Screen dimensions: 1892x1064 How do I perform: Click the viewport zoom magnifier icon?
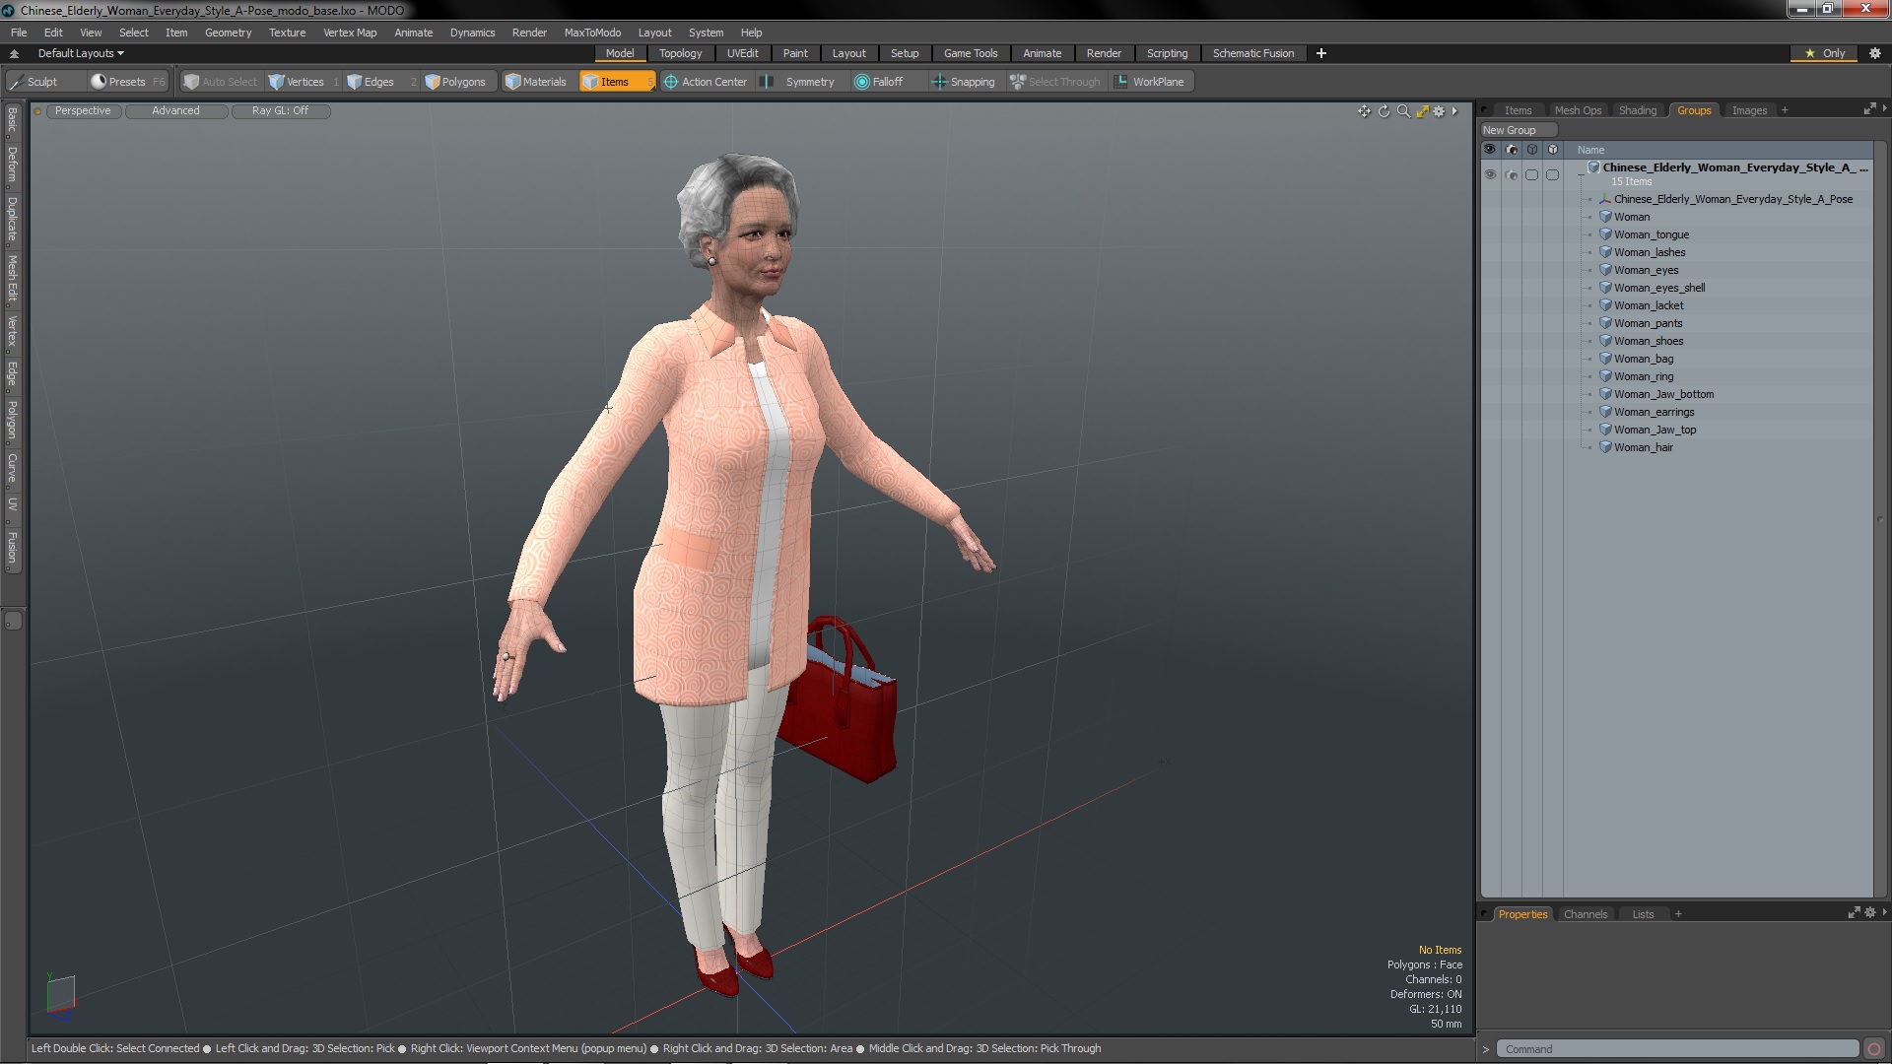coord(1403,111)
